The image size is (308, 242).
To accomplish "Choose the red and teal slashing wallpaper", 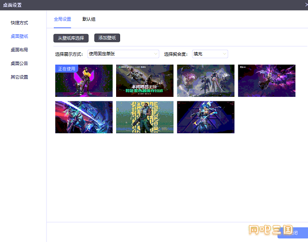I will pyautogui.click(x=84, y=117).
